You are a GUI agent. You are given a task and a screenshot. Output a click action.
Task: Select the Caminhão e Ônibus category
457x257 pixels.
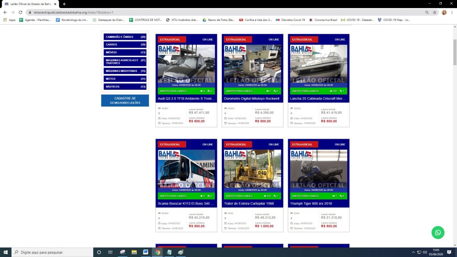click(125, 37)
